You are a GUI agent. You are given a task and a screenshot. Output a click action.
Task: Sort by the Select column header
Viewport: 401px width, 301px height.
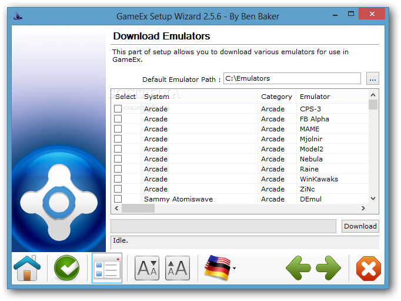126,97
